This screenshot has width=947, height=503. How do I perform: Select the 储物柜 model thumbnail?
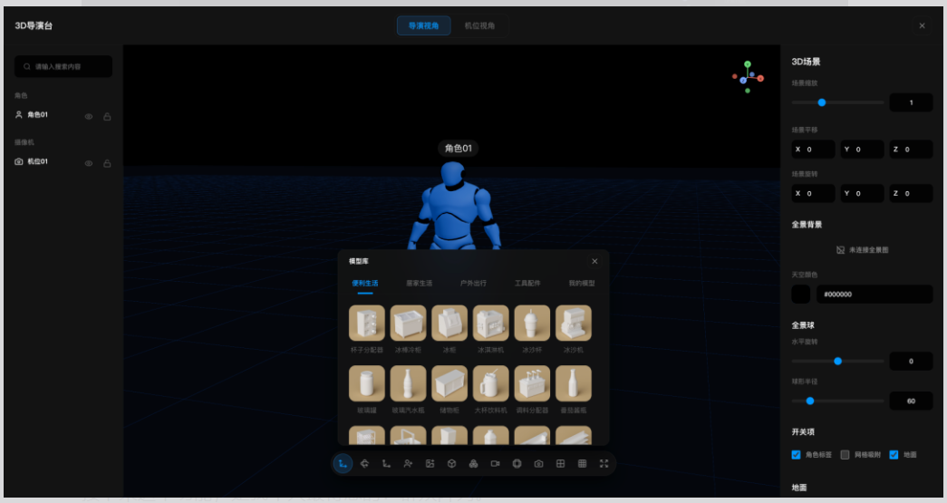[449, 383]
